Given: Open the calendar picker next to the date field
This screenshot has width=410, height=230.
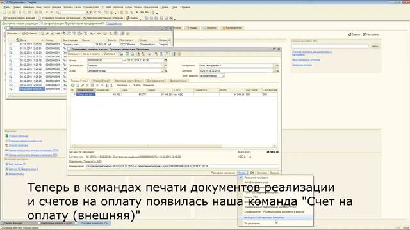Looking at the screenshot, I should (x=165, y=60).
